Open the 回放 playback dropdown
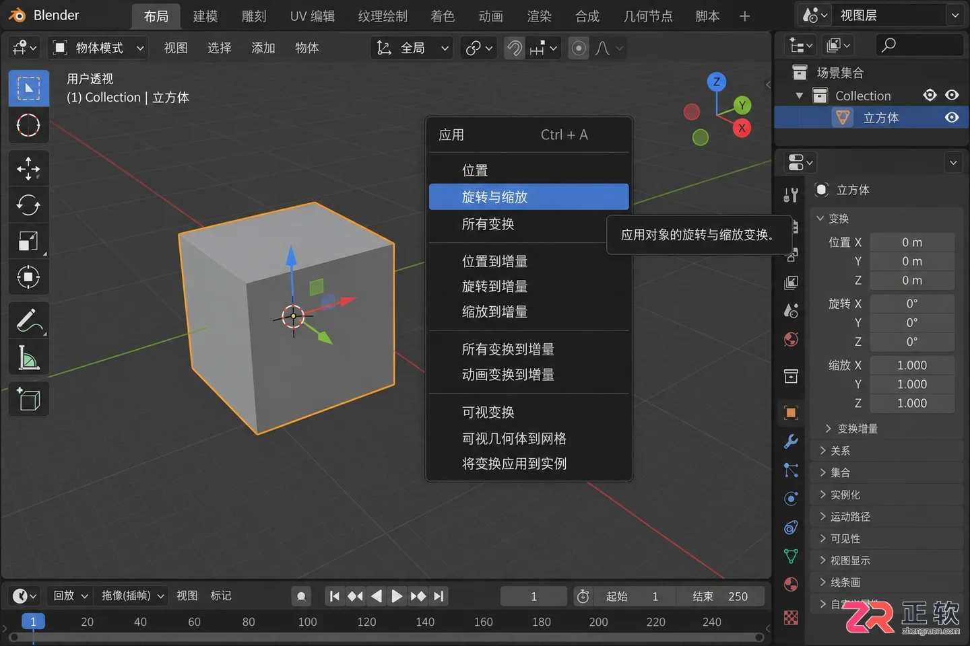This screenshot has height=646, width=970. [x=71, y=596]
